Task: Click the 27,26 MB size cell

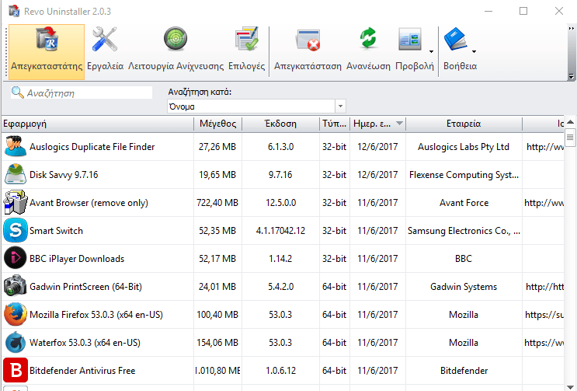Action: coord(217,147)
